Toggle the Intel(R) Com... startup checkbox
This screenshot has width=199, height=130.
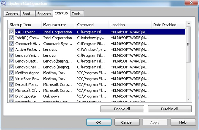12,38
